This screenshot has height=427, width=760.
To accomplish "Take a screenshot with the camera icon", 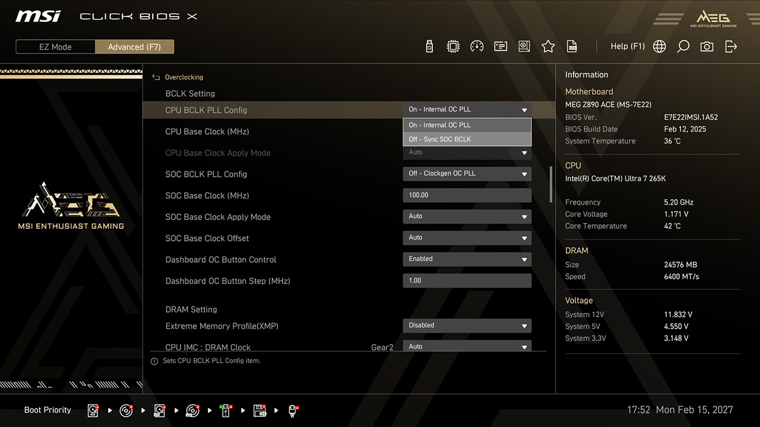I will coord(707,46).
